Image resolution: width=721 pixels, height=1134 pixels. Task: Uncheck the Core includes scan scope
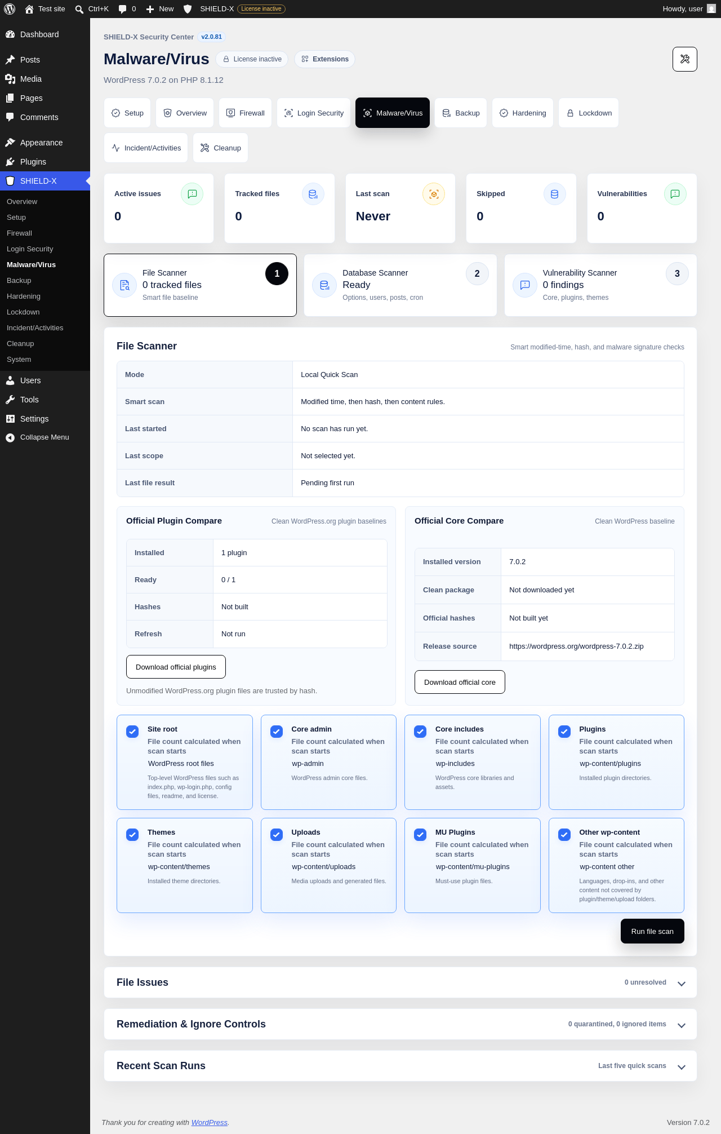420,732
